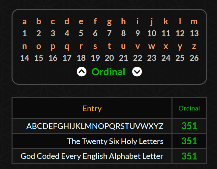Click the down chevron beside Ordinal
217x169 pixels.
(x=137, y=72)
